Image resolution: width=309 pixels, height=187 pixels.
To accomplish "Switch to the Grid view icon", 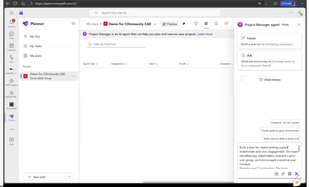I will pyautogui.click(x=206, y=24).
